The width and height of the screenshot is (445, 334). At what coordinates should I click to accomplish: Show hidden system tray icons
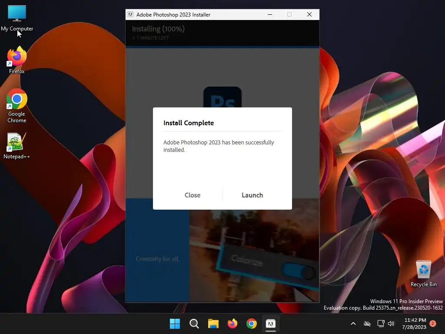[353, 324]
